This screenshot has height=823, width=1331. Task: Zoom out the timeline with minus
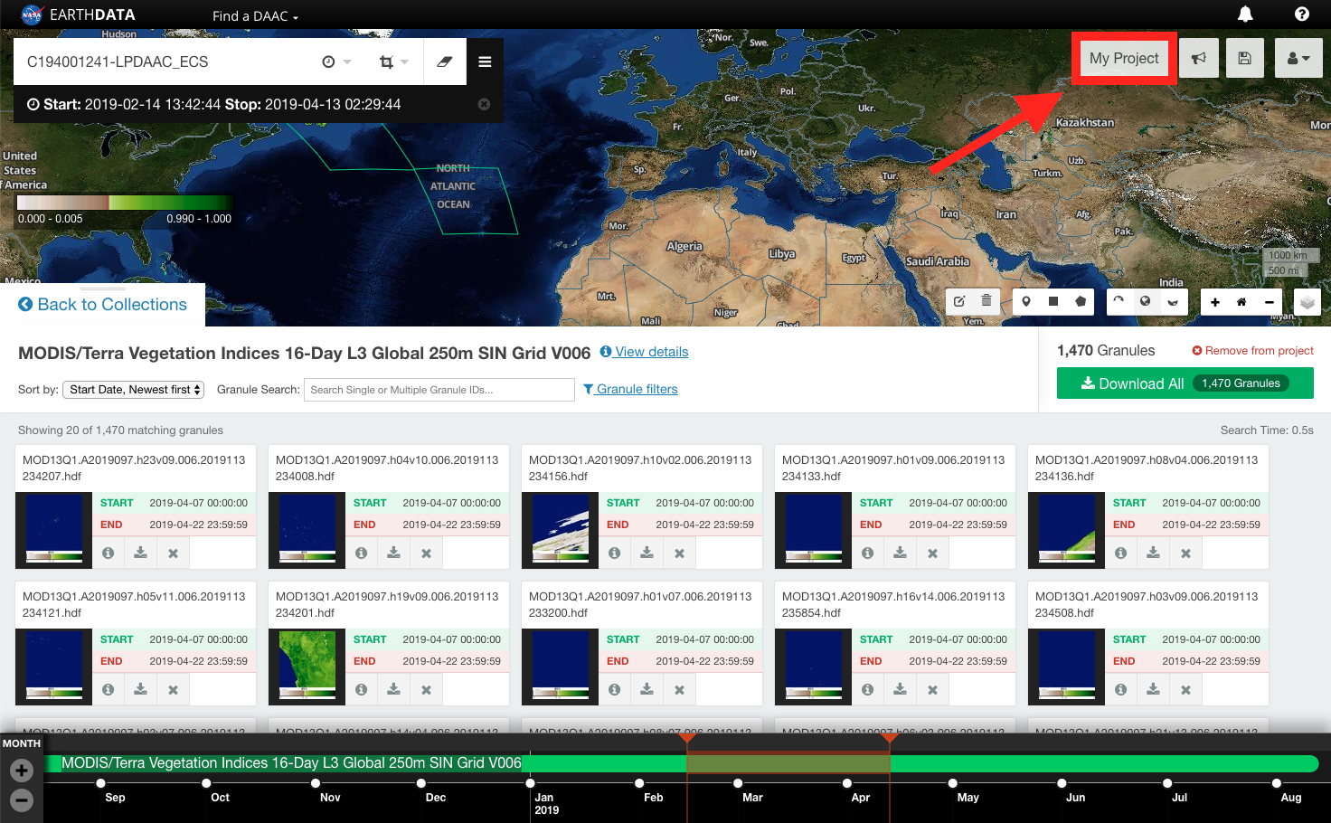pyautogui.click(x=22, y=799)
